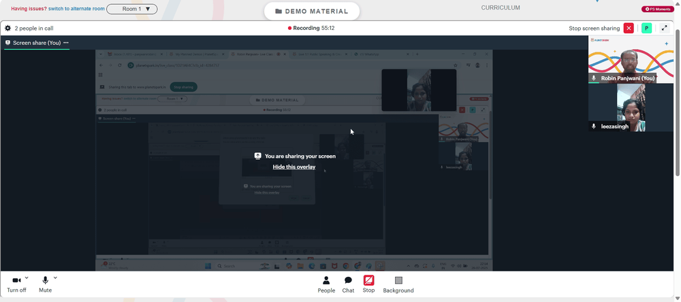Click the microphone icon beside Robin Panjwani
Screen dimensions: 681x302
click(594, 78)
